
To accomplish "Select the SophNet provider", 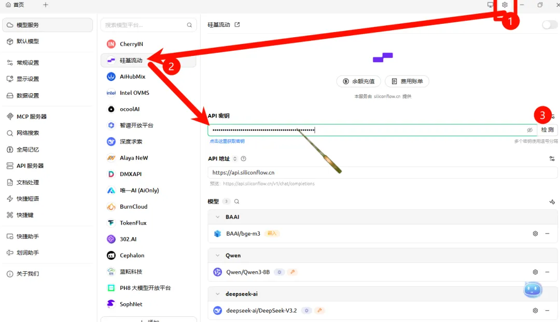I will (149, 304).
